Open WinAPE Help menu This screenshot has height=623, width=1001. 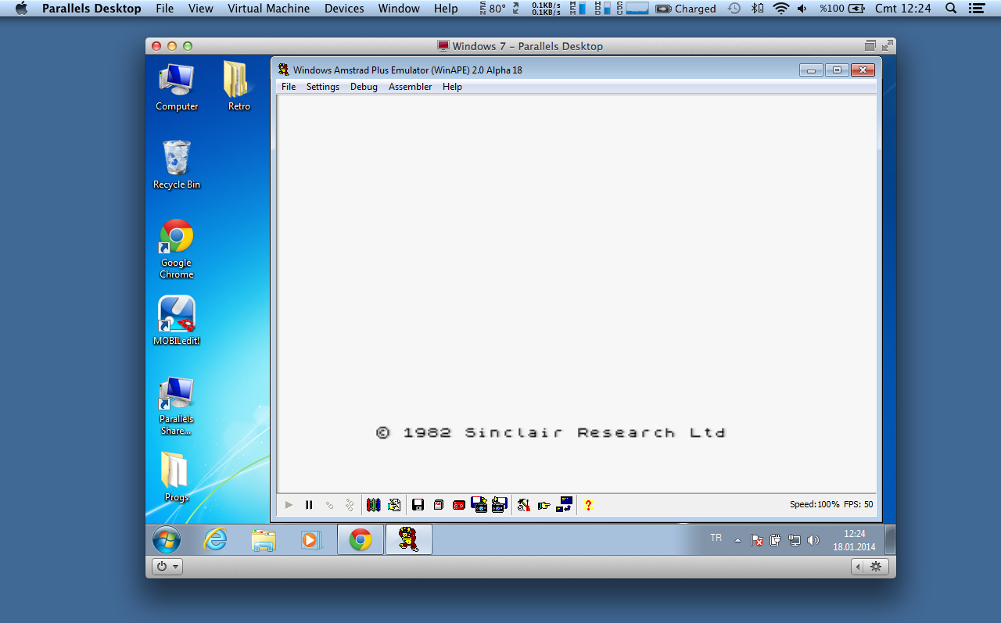[x=452, y=87]
